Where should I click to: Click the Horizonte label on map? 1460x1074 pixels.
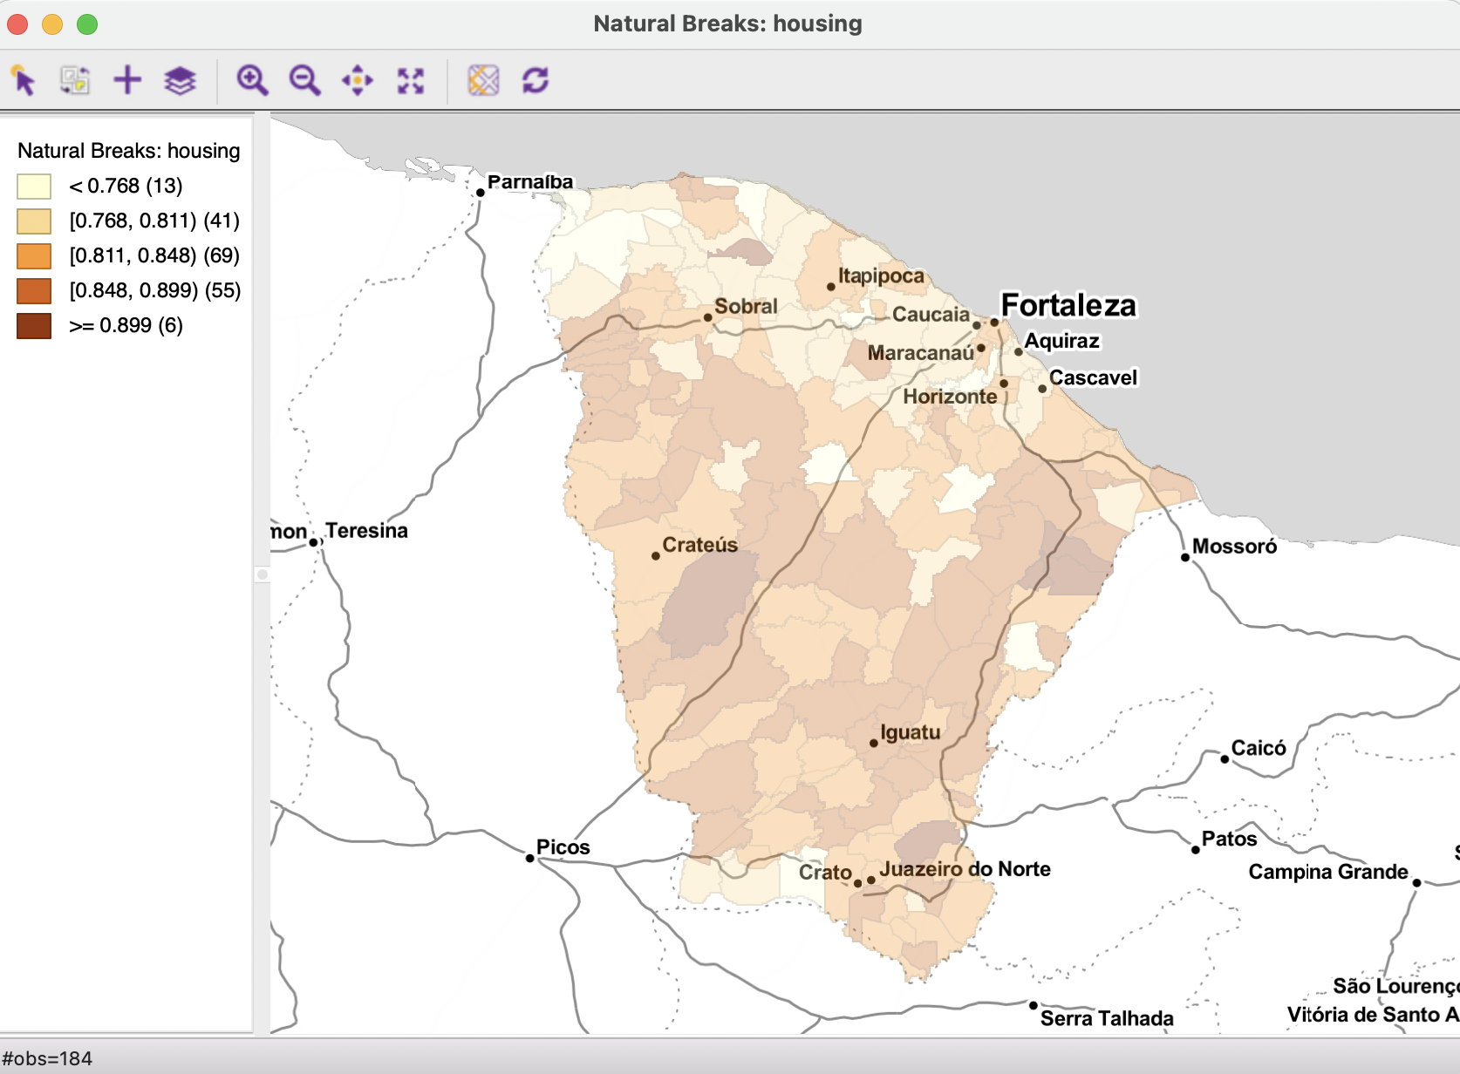point(950,397)
